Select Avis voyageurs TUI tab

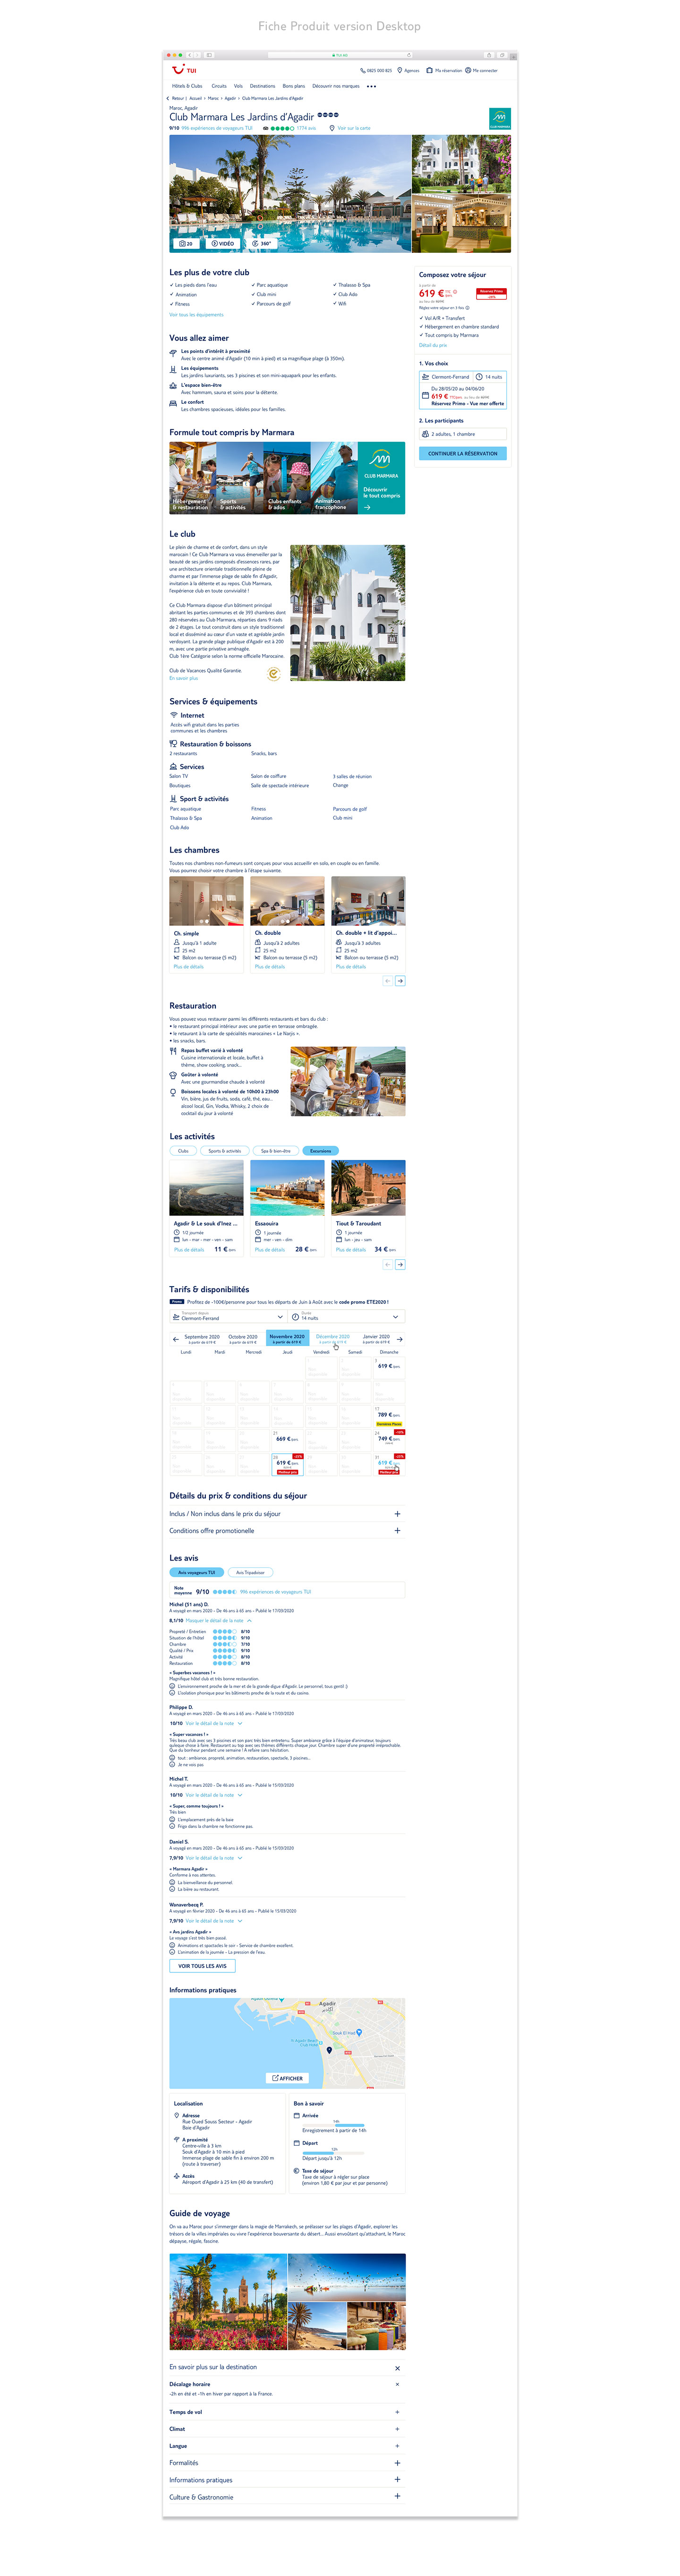[196, 1572]
